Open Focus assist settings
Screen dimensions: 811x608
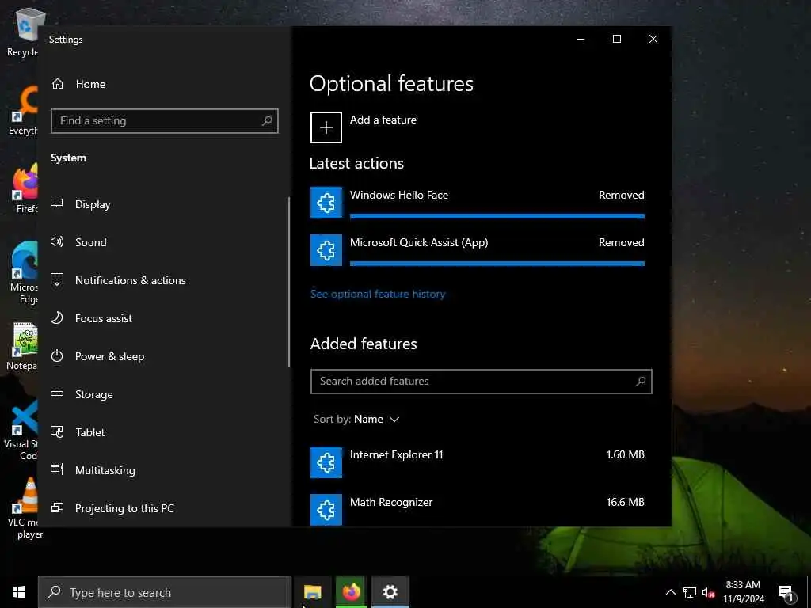click(163, 318)
